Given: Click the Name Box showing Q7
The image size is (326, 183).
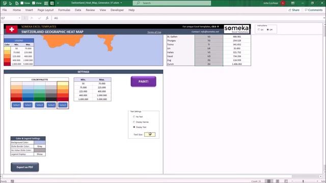Looking at the screenshot, I should [10, 18].
